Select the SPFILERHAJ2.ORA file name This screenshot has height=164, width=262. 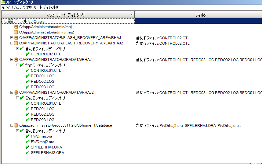click(47, 152)
